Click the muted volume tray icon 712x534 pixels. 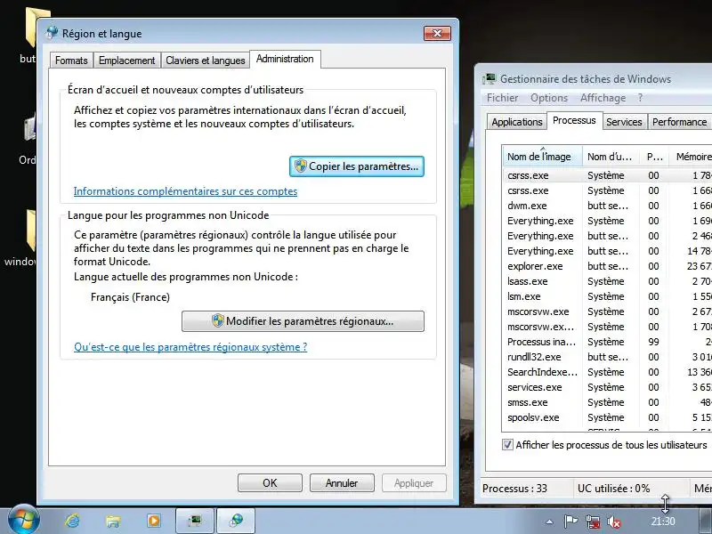coord(614,522)
